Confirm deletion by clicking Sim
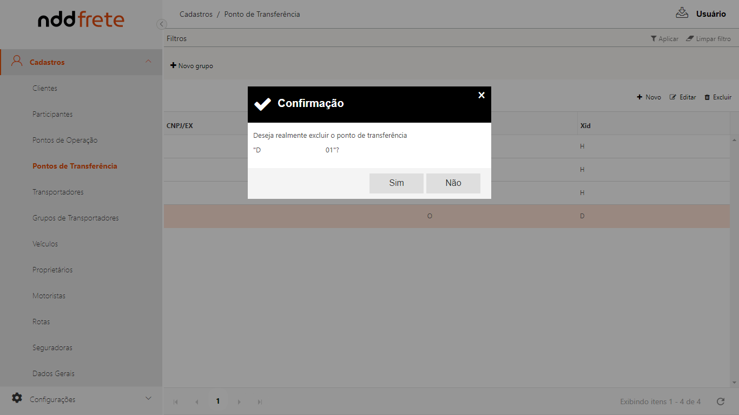 (396, 183)
